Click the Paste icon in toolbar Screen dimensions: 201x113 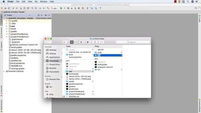28,8
